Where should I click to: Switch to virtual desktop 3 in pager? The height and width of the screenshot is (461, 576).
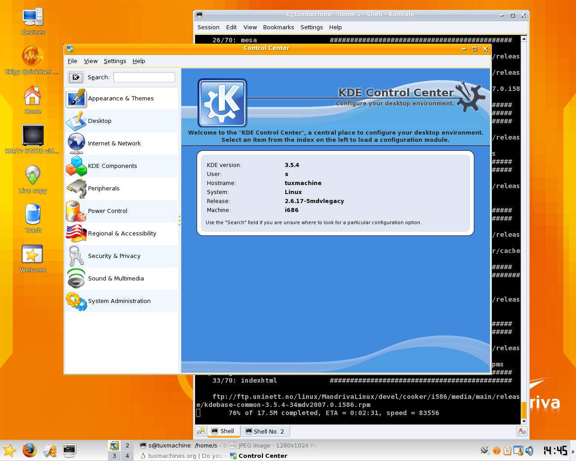coord(114,456)
